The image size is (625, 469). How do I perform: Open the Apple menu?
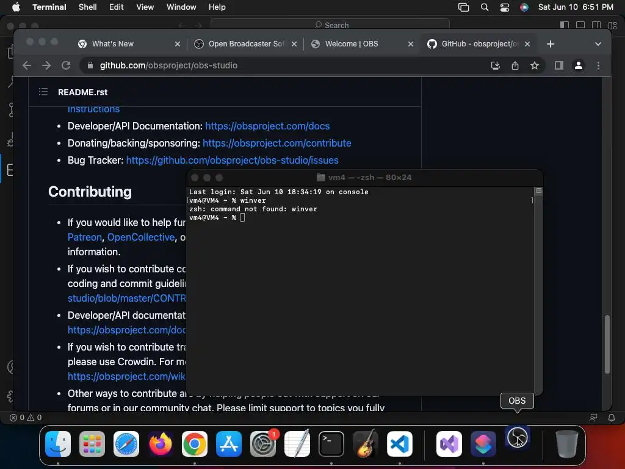pos(15,7)
